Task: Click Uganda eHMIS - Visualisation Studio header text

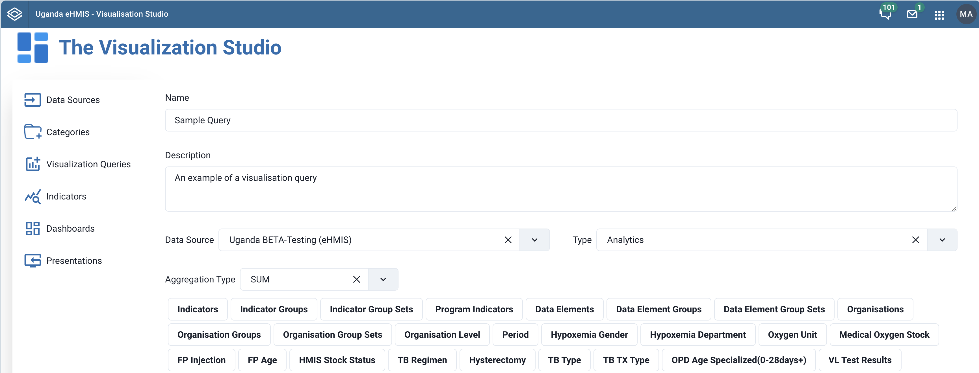Action: pos(102,14)
